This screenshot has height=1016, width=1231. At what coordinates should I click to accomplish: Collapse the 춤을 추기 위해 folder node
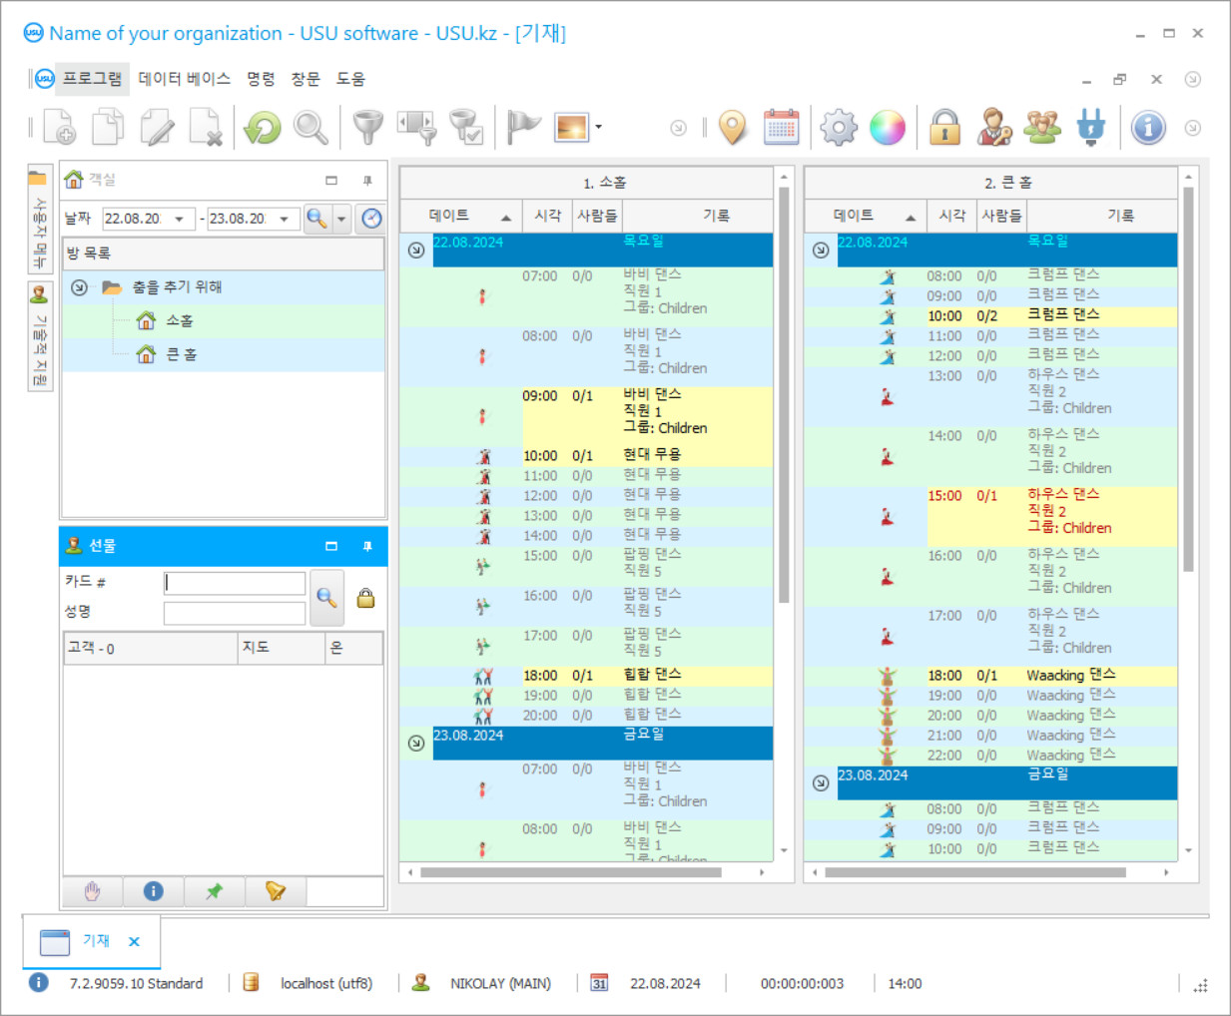click(x=79, y=287)
